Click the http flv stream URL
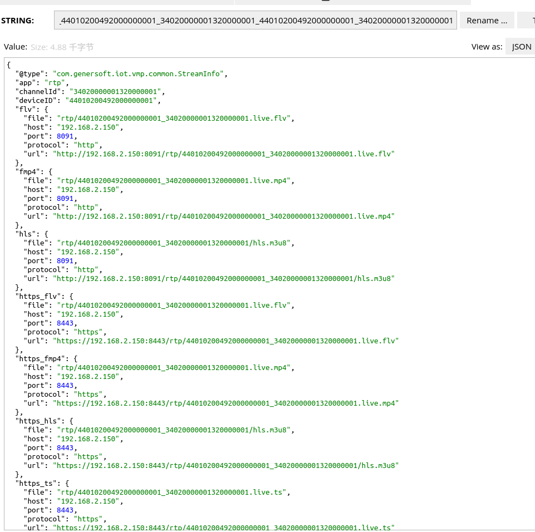535x532 pixels. coord(223,154)
